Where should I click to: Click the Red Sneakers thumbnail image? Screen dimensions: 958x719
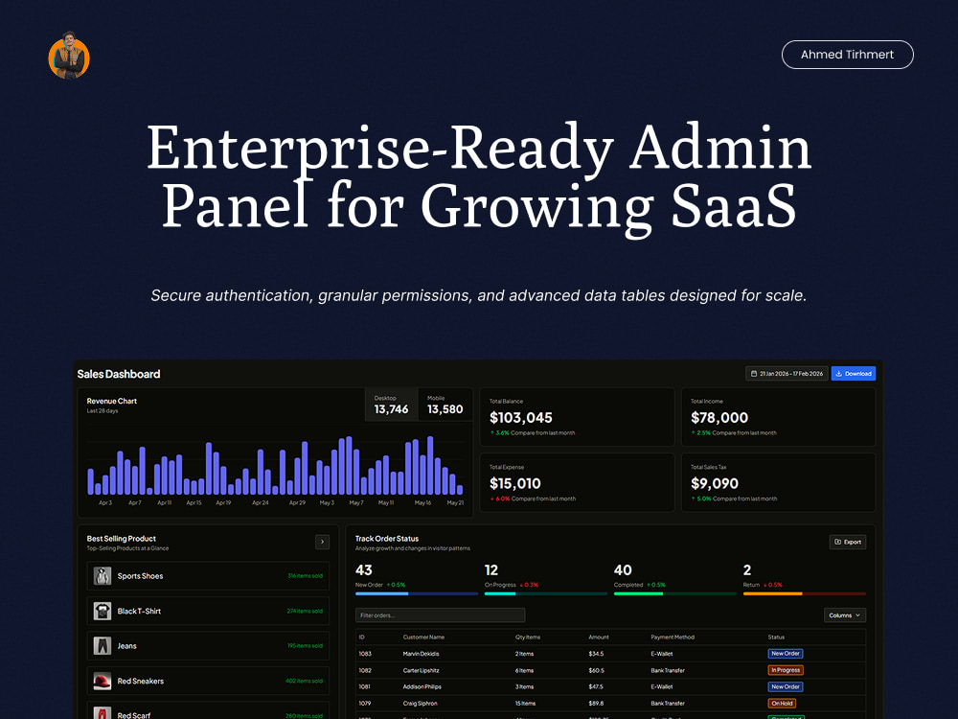point(103,681)
